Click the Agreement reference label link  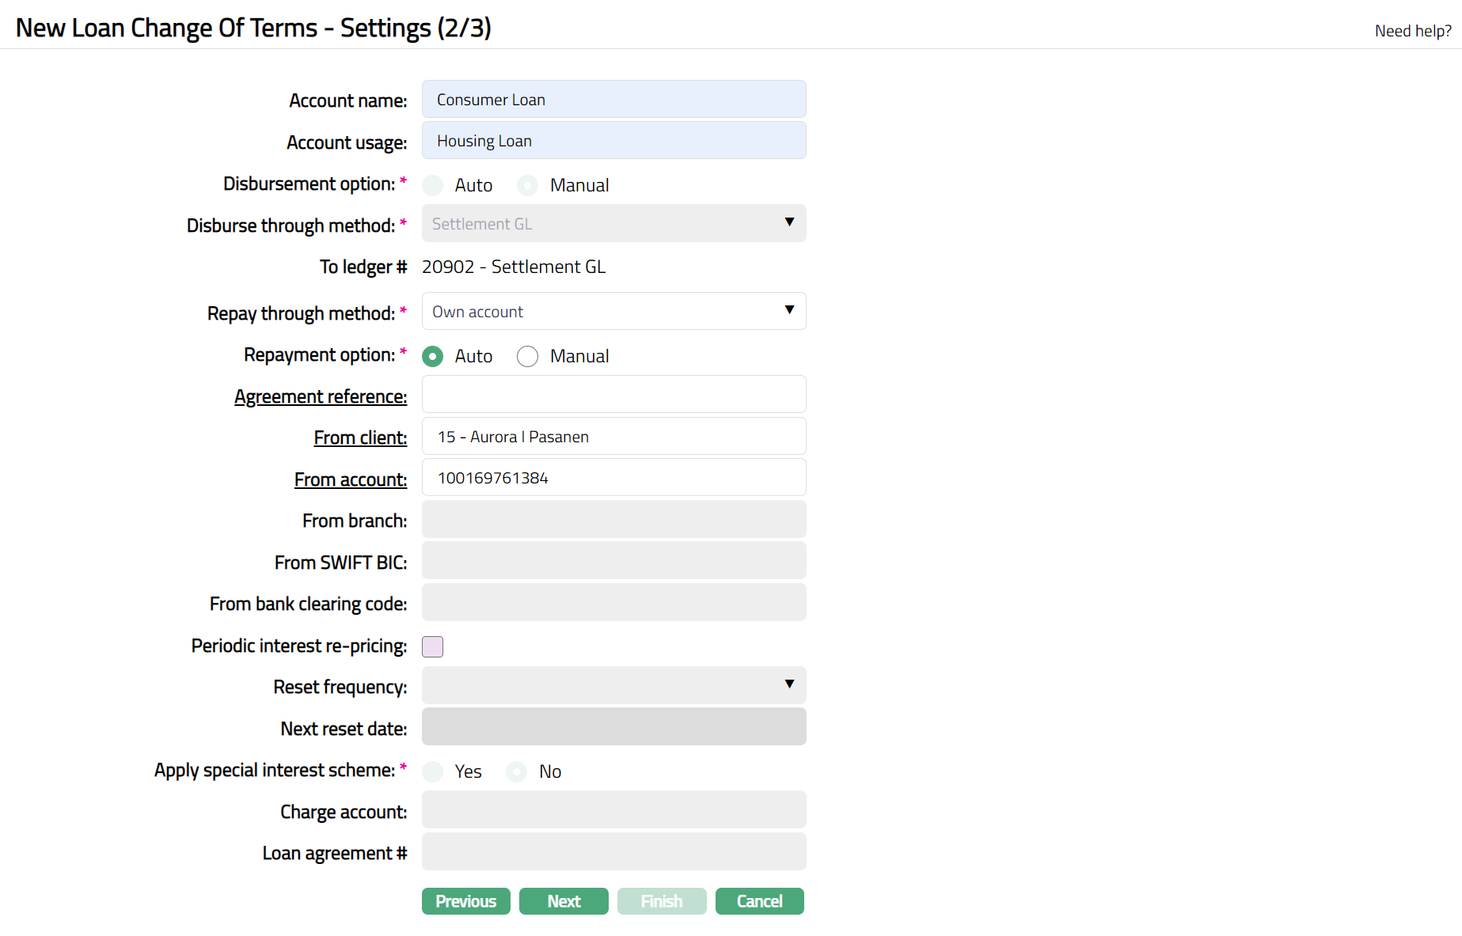tap(321, 396)
